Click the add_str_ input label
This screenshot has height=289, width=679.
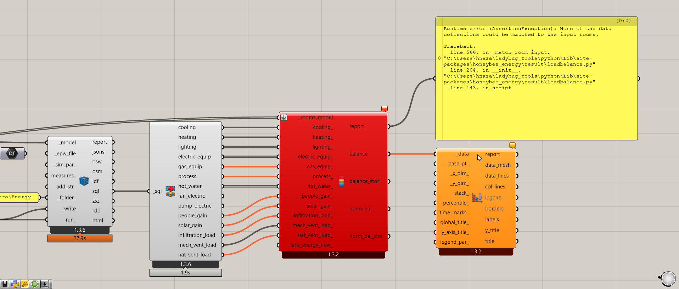[x=66, y=187]
